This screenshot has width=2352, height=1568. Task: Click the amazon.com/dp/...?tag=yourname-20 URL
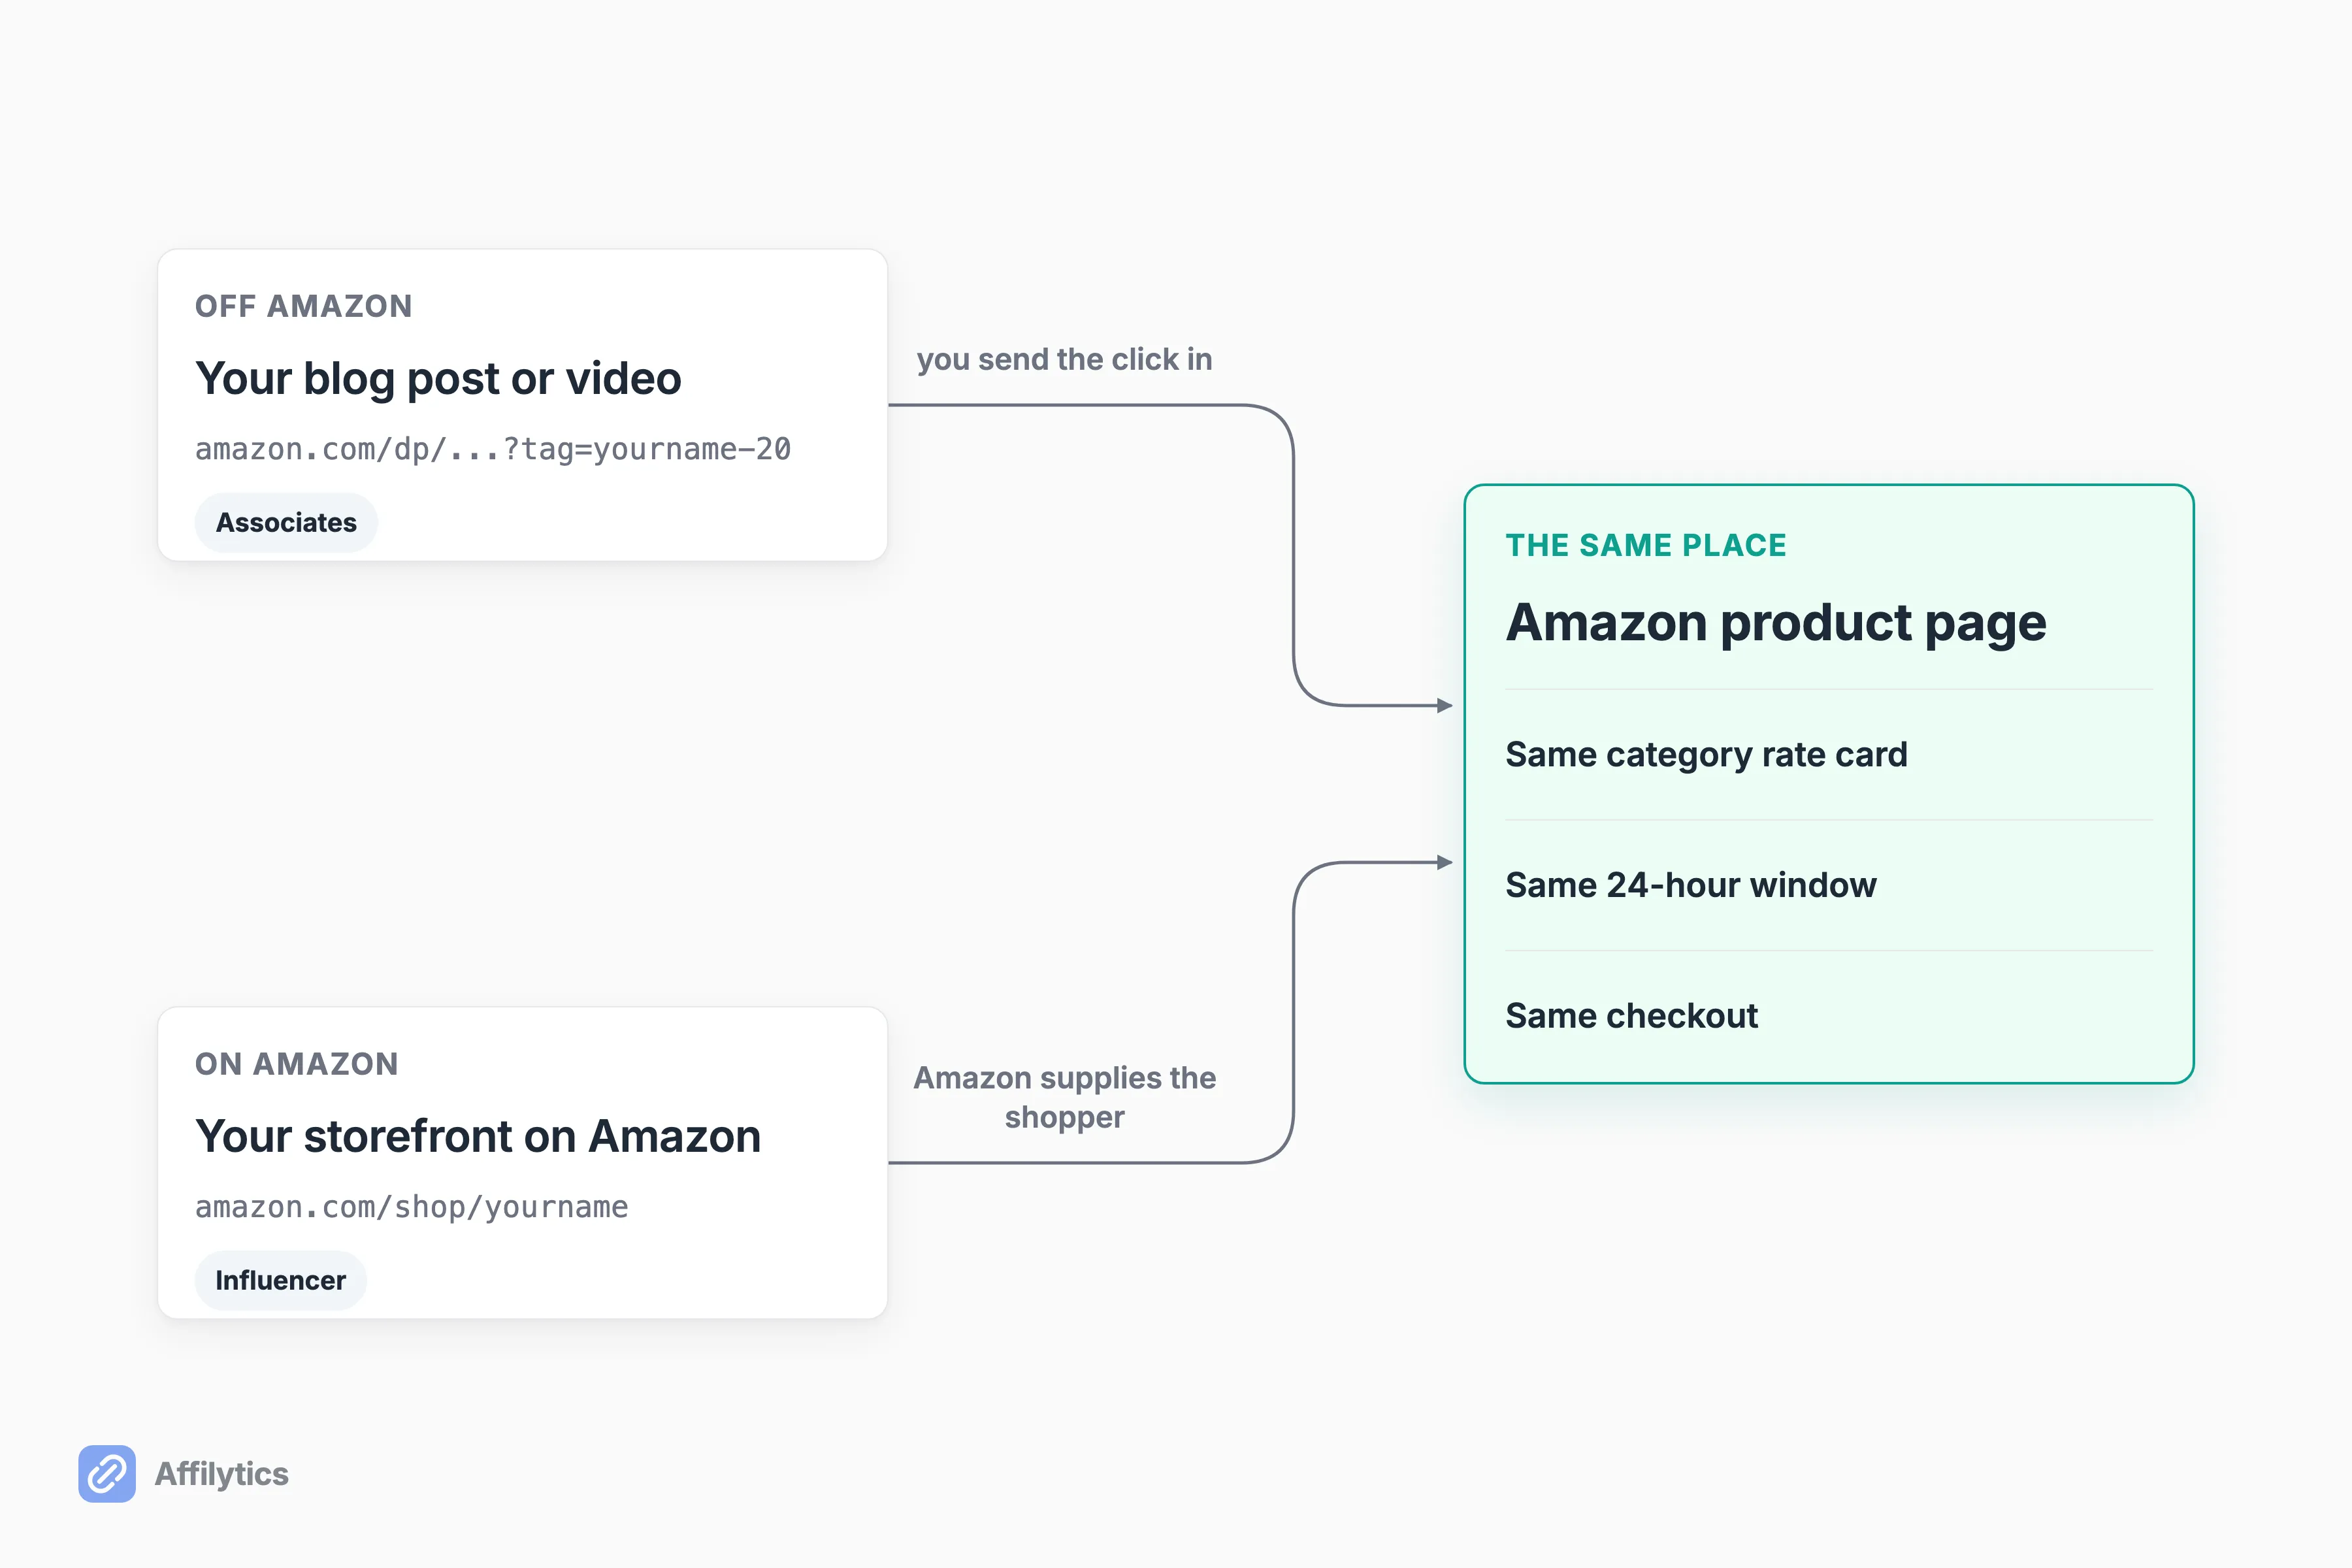(x=493, y=449)
